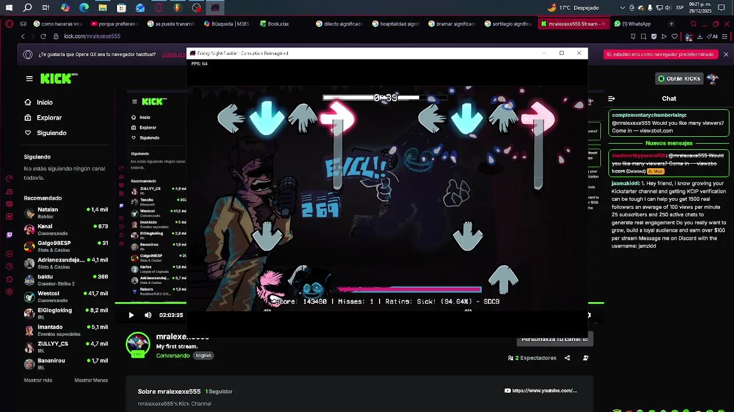
Task: Click the browser reload button
Action: click(x=43, y=37)
